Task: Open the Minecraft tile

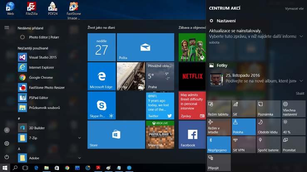Action: click(160, 135)
